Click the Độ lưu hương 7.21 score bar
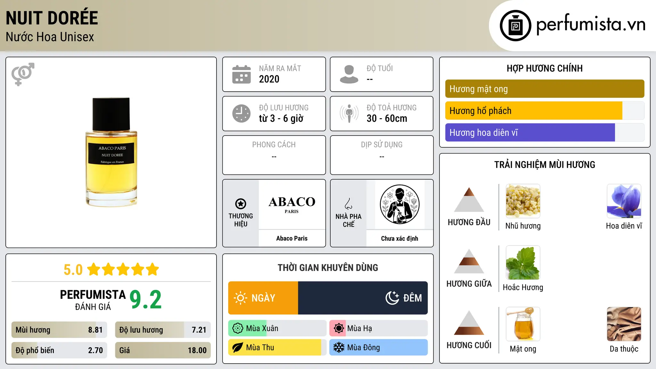This screenshot has height=369, width=656. pyautogui.click(x=163, y=330)
